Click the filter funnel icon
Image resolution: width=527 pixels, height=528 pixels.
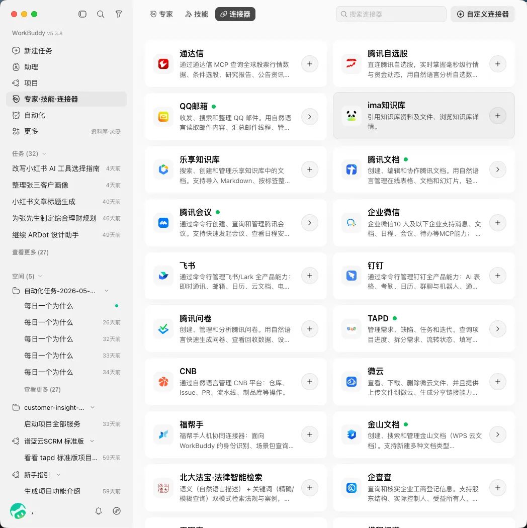[119, 14]
